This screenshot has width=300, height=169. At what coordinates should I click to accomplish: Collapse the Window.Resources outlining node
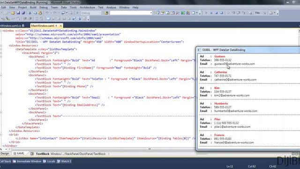1,46
